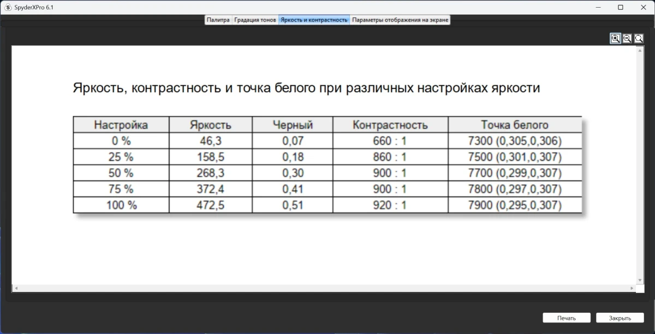The height and width of the screenshot is (334, 655).
Task: Maximize the SpyderXPro window
Action: (621, 8)
